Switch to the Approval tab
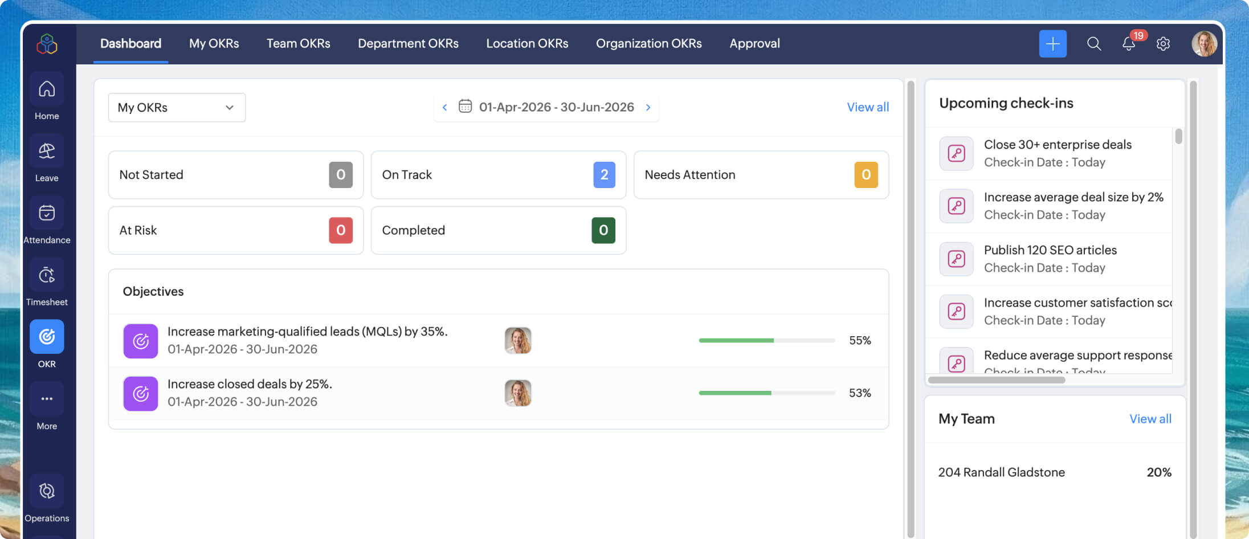 [x=754, y=43]
